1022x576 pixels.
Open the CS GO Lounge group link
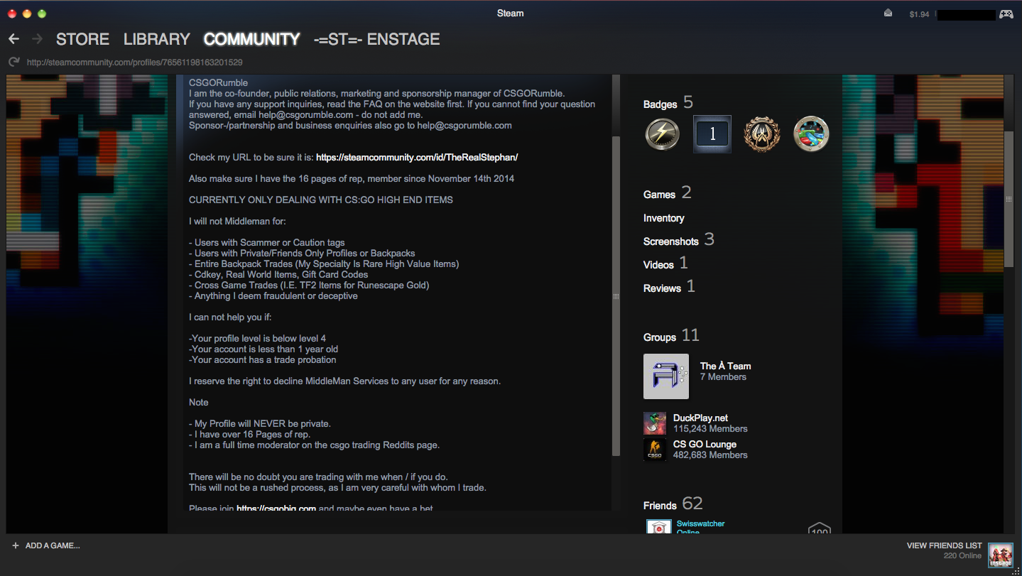pyautogui.click(x=705, y=445)
